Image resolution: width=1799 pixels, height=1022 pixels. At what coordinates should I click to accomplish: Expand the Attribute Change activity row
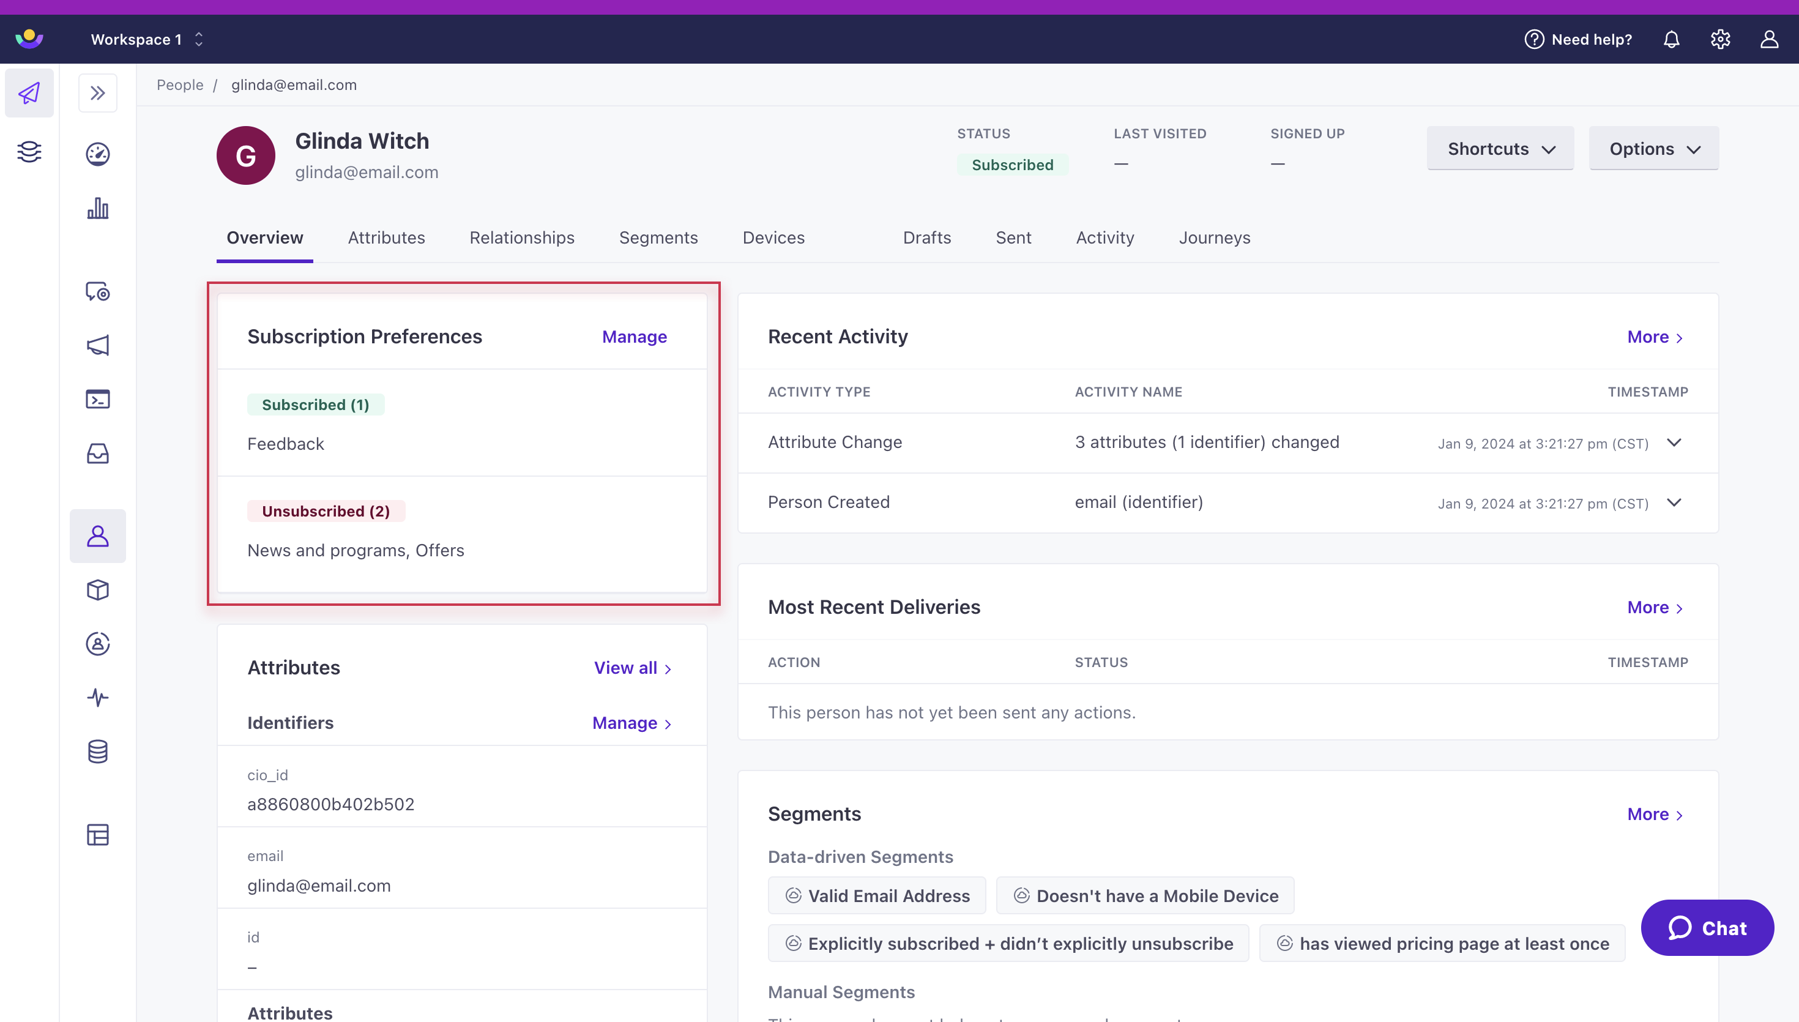tap(1675, 442)
